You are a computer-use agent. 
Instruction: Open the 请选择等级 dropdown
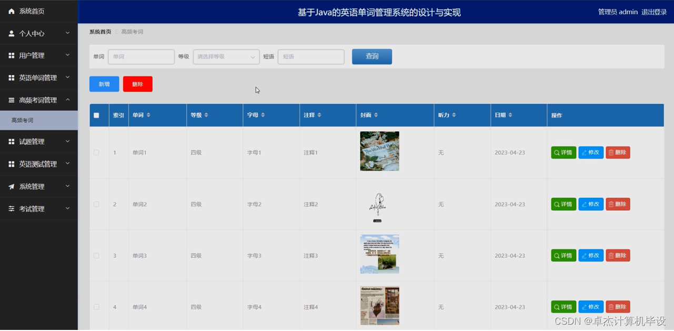tap(226, 57)
